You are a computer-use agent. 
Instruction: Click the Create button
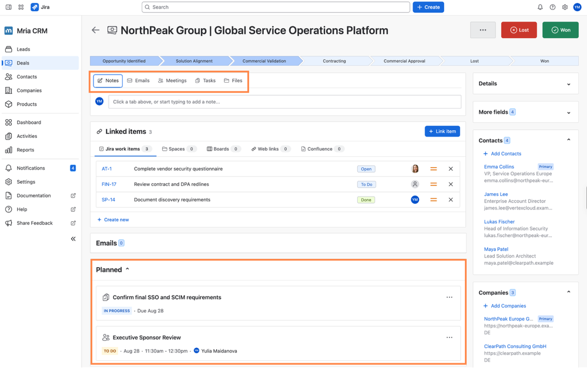click(x=428, y=7)
